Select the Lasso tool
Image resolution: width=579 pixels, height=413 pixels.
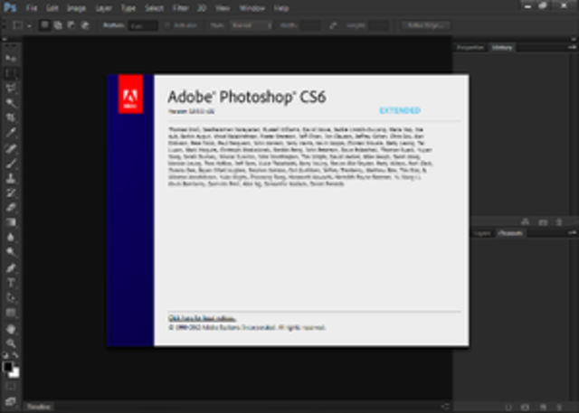coord(11,88)
